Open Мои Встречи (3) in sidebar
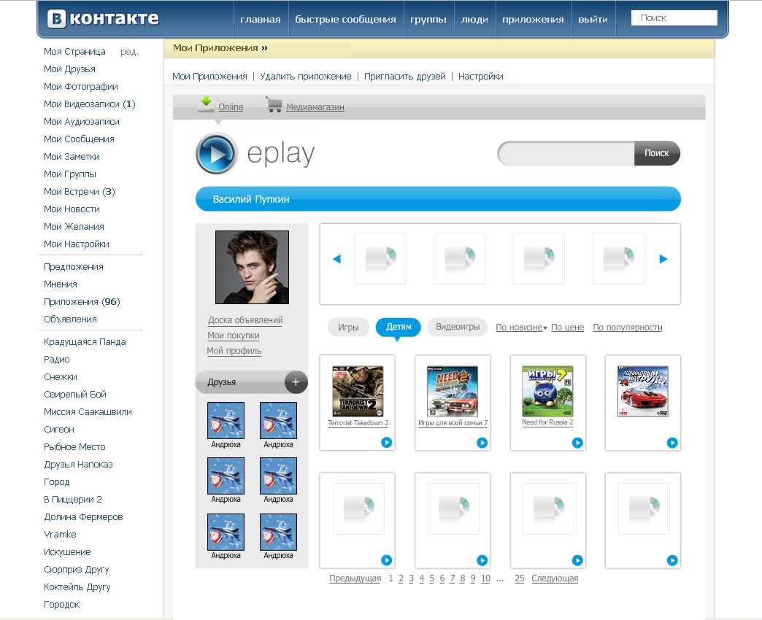This screenshot has height=620, width=762. point(80,191)
